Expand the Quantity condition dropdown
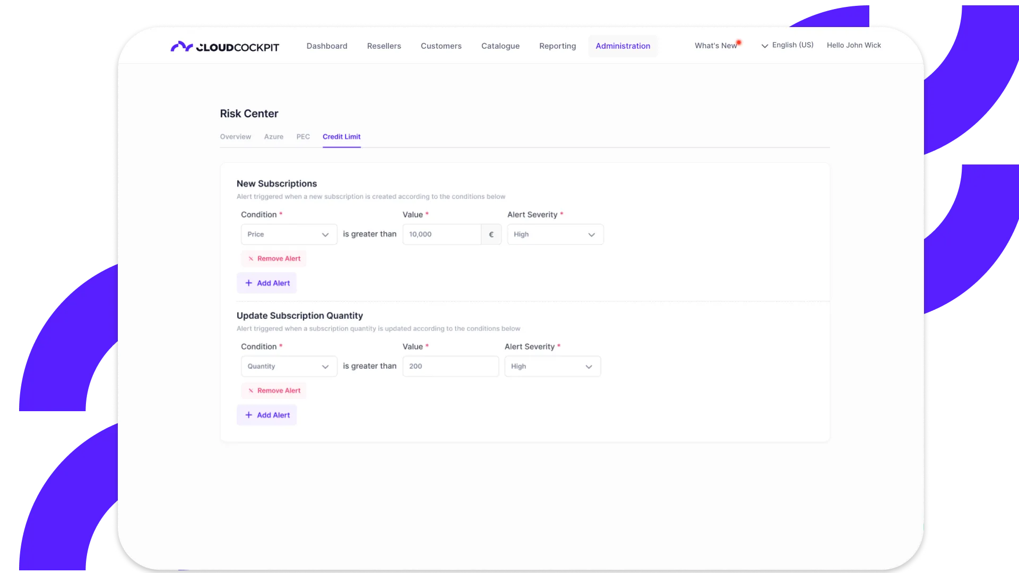 (289, 367)
